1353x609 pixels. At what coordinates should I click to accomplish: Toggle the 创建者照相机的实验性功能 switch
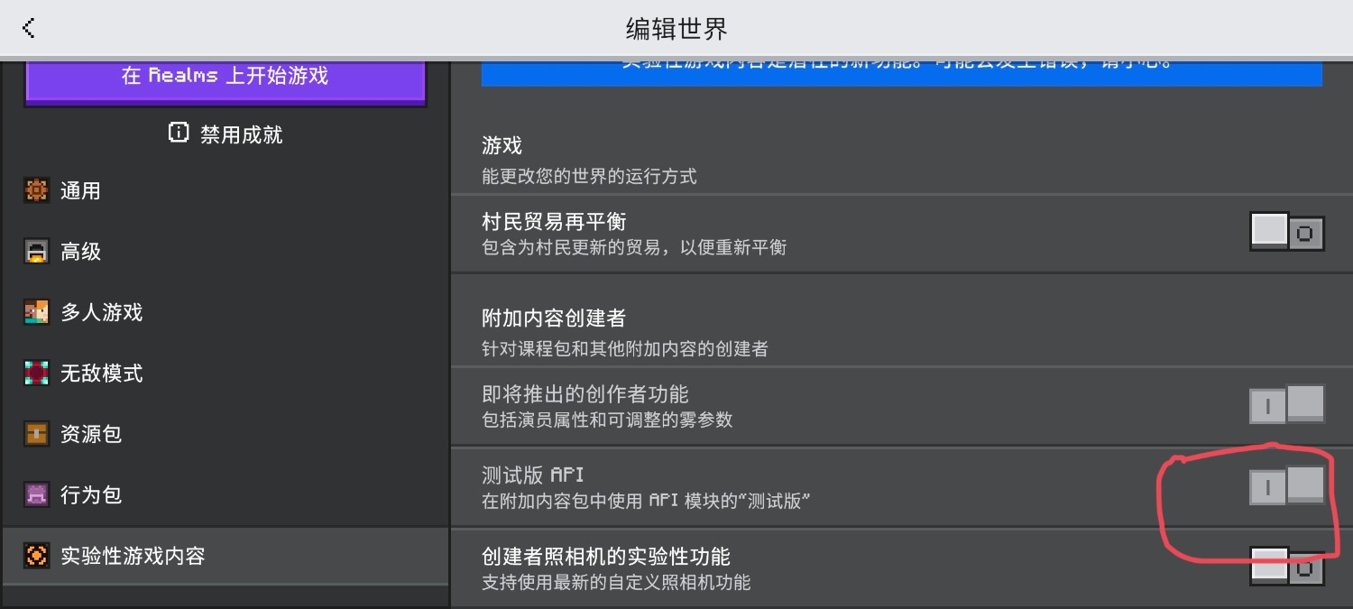1287,567
